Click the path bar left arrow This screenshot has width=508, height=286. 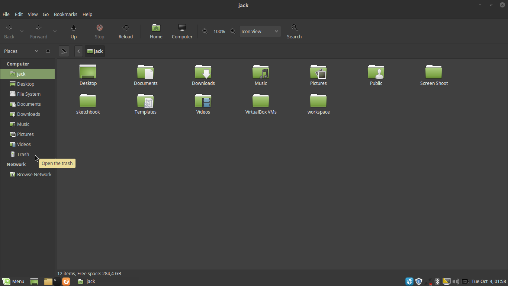[x=78, y=51]
